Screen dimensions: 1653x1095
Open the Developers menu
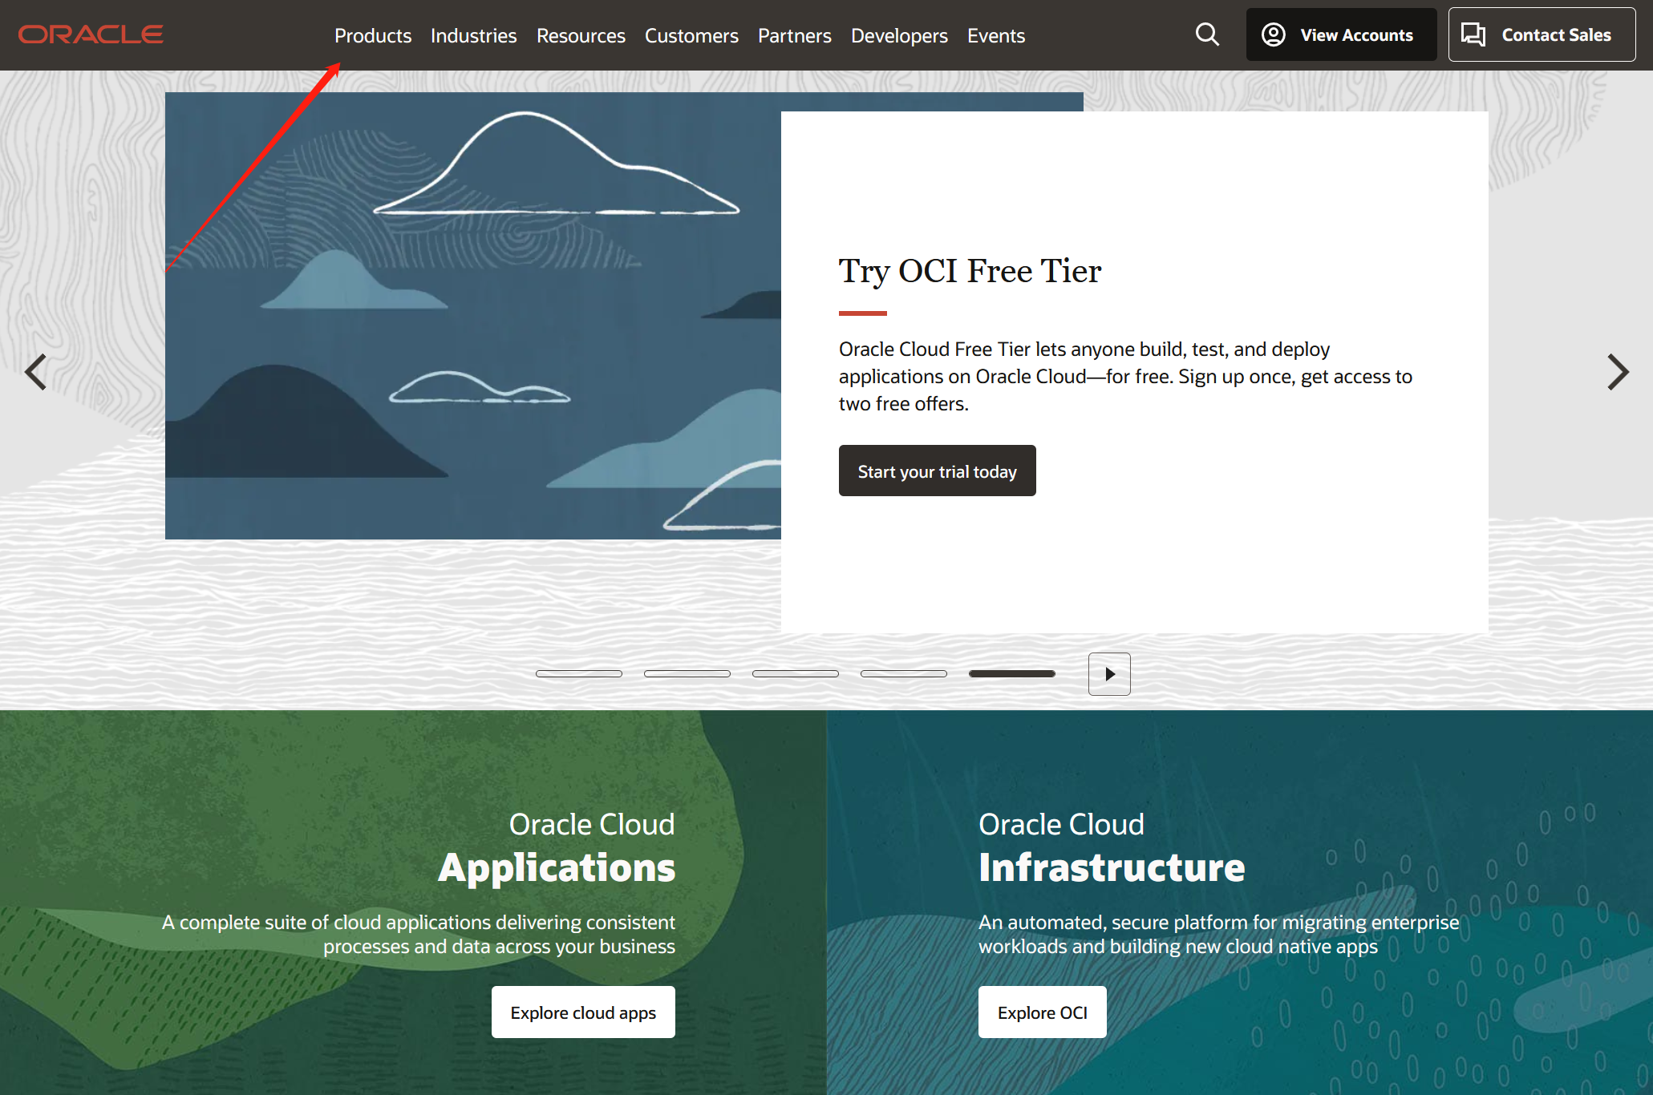[899, 36]
